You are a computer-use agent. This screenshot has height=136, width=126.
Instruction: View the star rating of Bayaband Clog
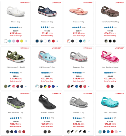[77, 73]
